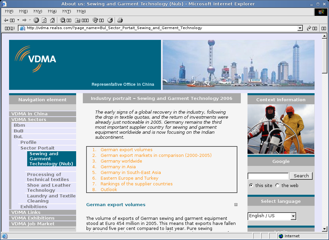The height and width of the screenshot is (240, 329).
Task: Click the back-to-top arrow beside German export volumes
Action: click(x=236, y=204)
